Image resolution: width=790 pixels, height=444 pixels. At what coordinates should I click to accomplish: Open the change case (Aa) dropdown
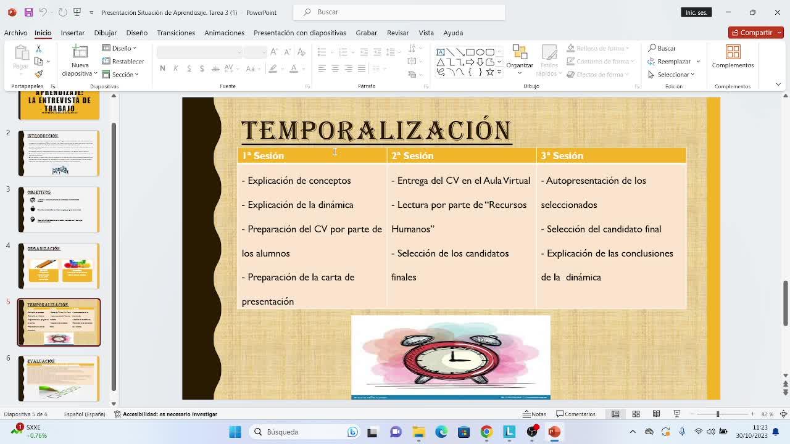253,68
